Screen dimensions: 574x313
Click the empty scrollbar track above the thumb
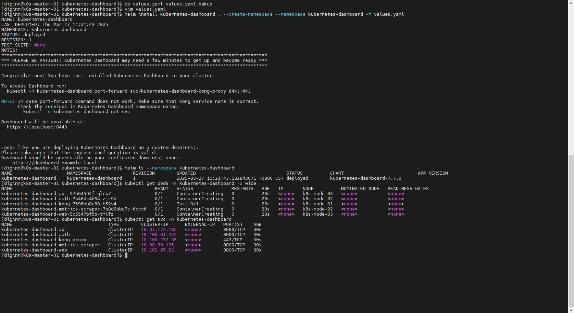click(571, 79)
